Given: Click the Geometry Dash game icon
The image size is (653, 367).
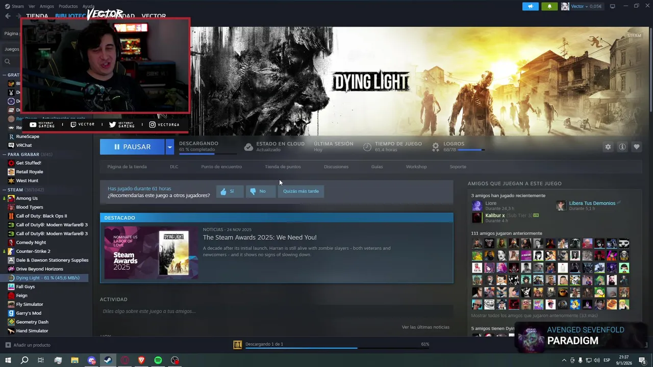Looking at the screenshot, I should tap(11, 322).
